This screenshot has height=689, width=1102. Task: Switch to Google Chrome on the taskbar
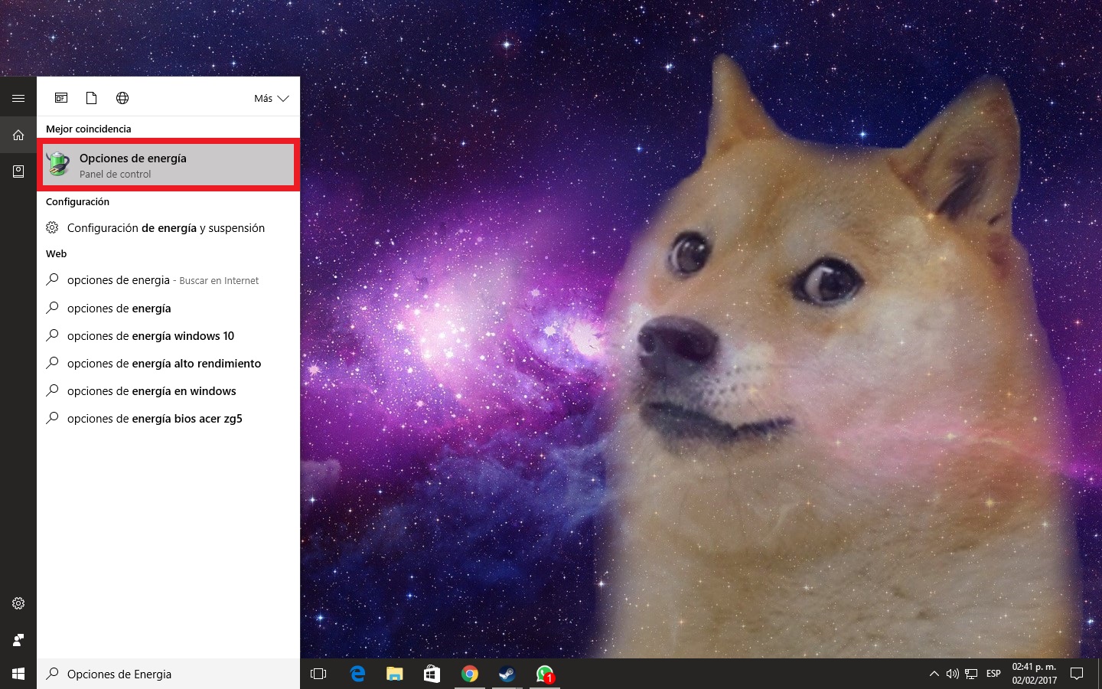click(469, 674)
